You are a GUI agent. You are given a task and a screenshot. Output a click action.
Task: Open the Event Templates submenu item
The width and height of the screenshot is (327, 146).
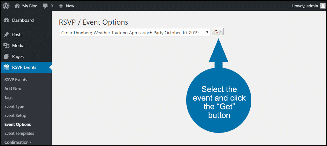(x=19, y=134)
